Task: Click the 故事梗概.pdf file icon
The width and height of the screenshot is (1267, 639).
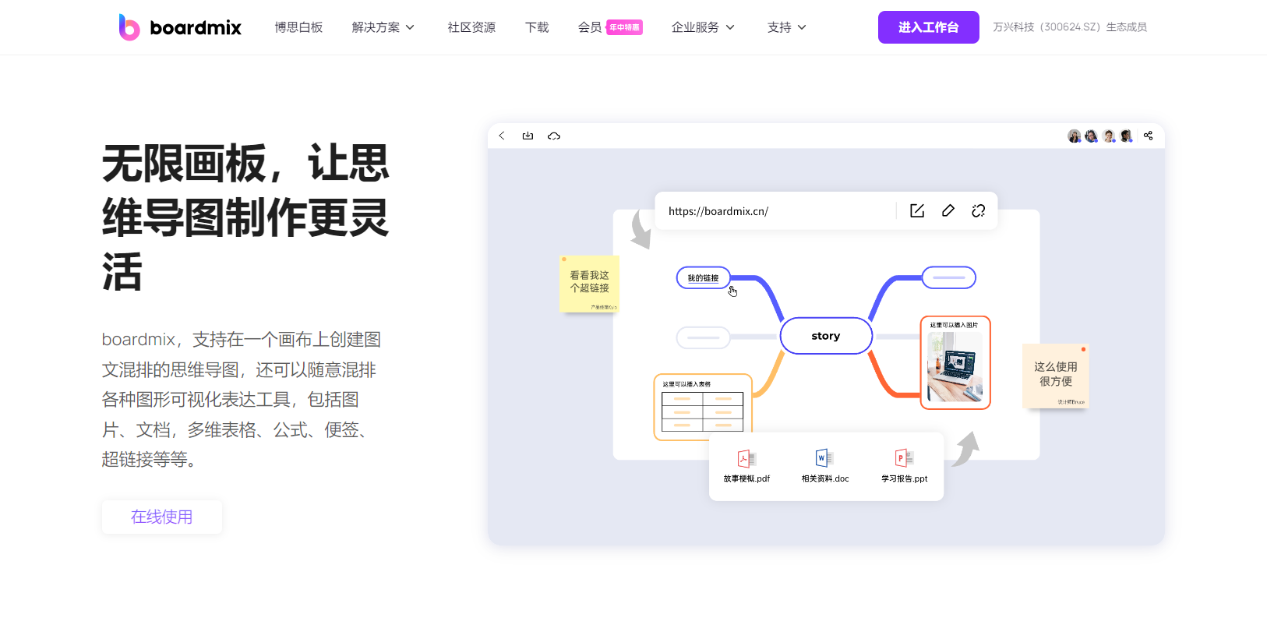Action: 746,458
